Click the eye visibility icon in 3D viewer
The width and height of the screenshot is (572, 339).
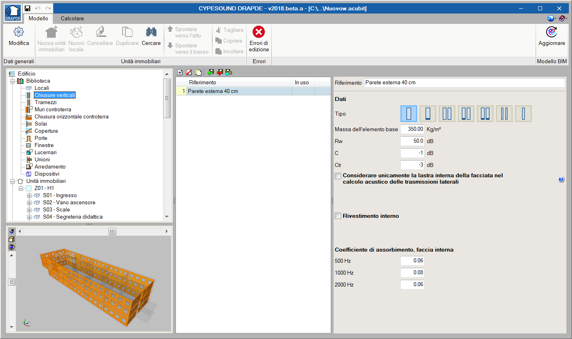pyautogui.click(x=12, y=247)
